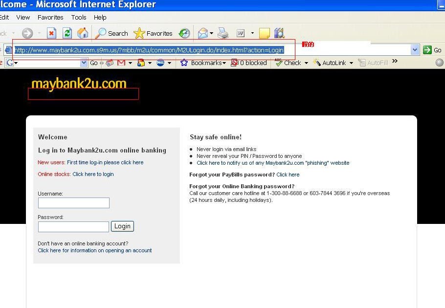Open the Search pane
Viewport: 445px width, 308px height.
[x=111, y=33]
